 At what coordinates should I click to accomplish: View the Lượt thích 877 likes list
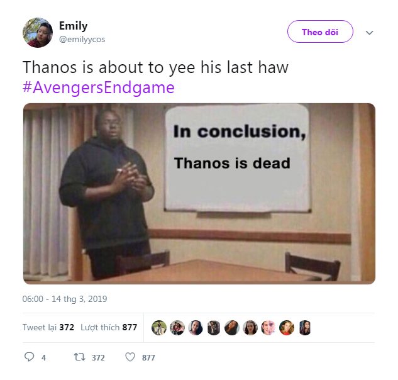(109, 327)
